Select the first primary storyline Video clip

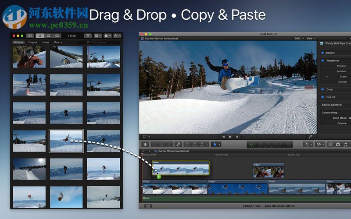(175, 187)
